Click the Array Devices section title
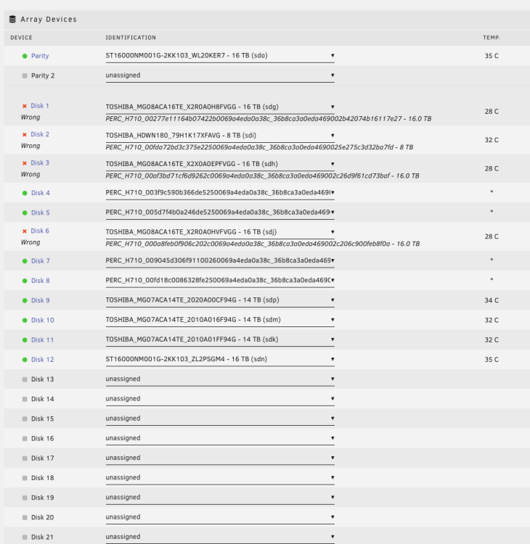The height and width of the screenshot is (544, 530). 49,20
